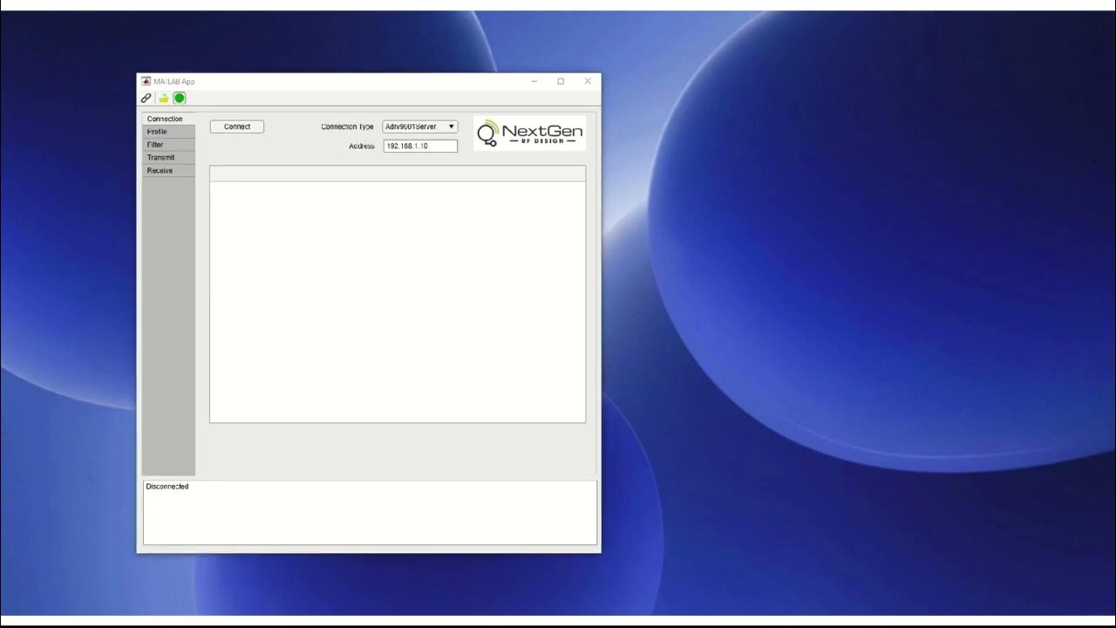Click the Disconnected status log box
Screen dimensions: 1116x628
click(371, 513)
